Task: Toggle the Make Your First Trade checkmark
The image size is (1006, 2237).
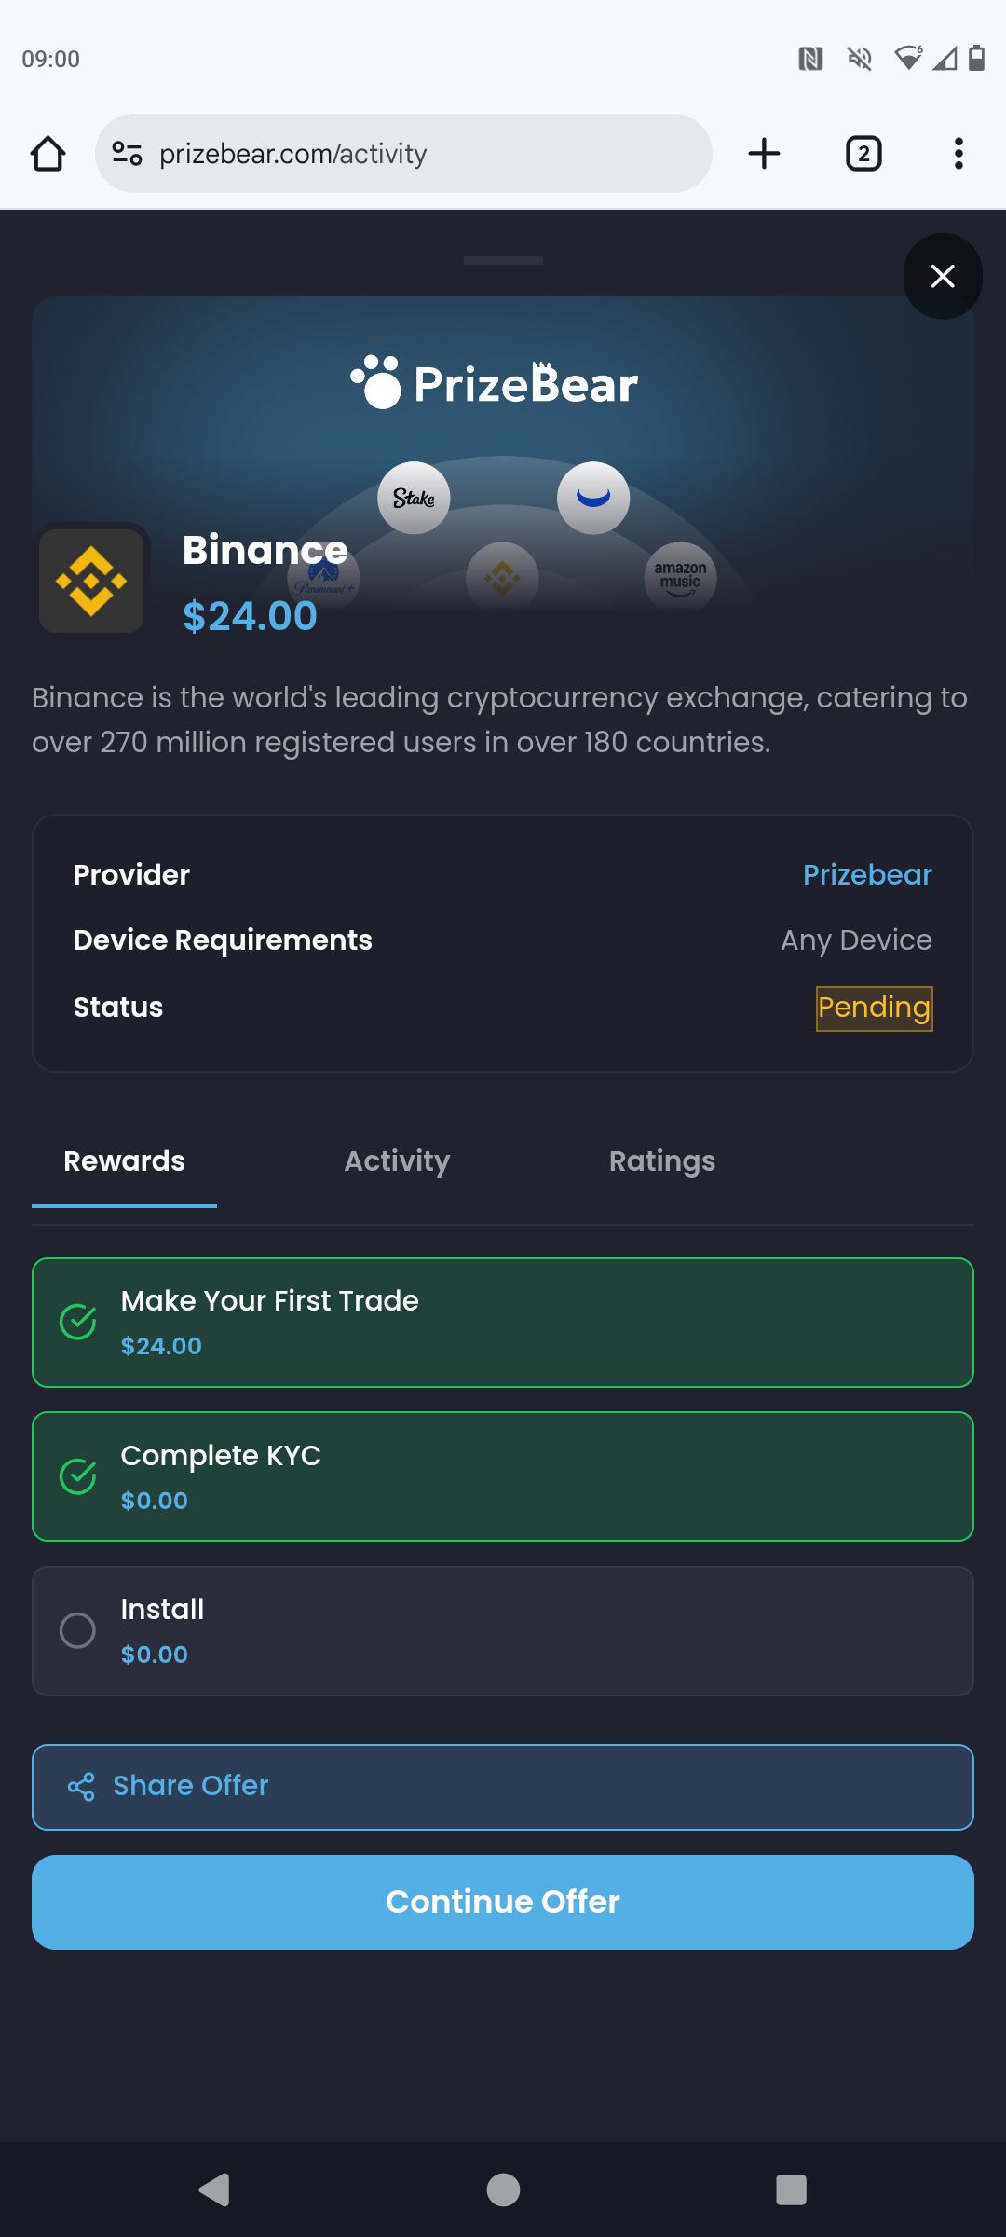Action: (78, 1322)
